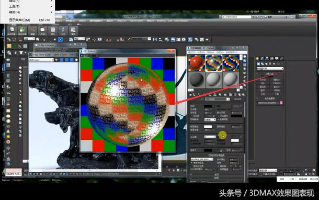Switch to the Create tab in the command panel
This screenshot has width=319, height=200.
(258, 59)
